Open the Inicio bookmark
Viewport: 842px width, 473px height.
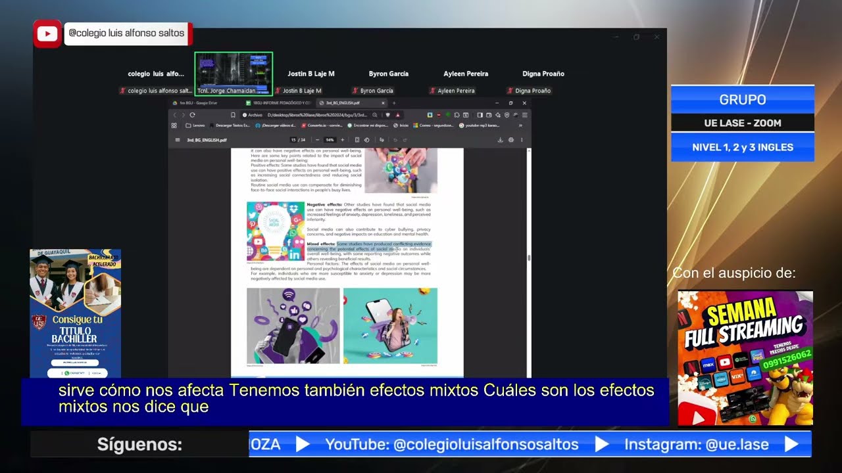click(401, 125)
